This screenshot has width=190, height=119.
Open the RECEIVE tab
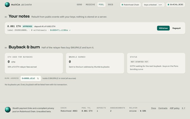click(x=90, y=4)
